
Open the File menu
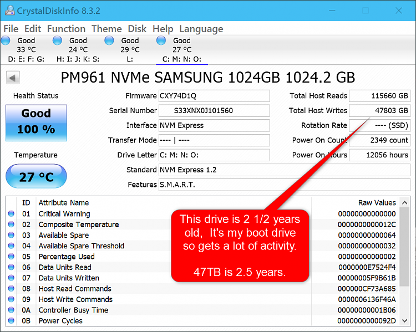(11, 29)
